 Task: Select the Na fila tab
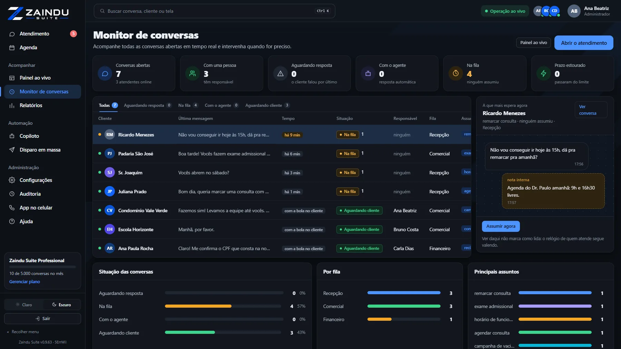pyautogui.click(x=188, y=105)
